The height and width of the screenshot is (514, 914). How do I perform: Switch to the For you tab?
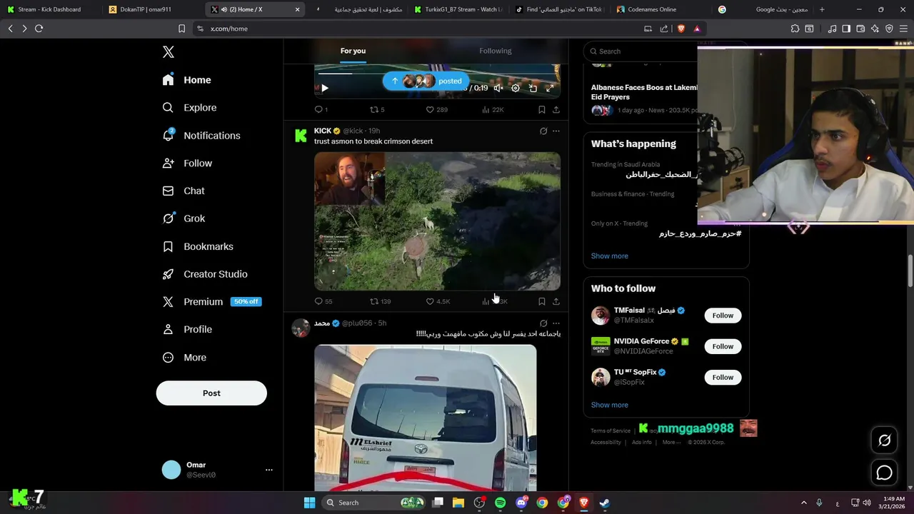pyautogui.click(x=353, y=51)
